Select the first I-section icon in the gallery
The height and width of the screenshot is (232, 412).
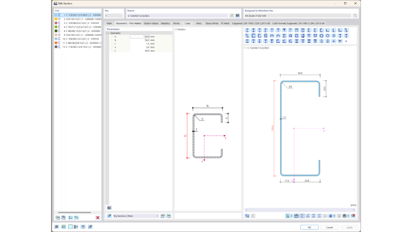tap(247, 30)
